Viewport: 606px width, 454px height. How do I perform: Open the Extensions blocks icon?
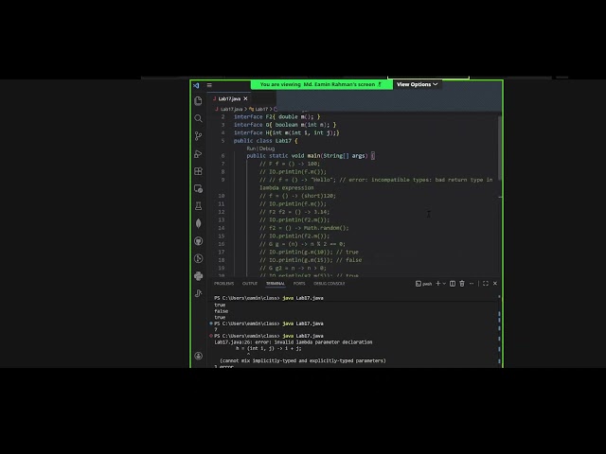pos(198,171)
